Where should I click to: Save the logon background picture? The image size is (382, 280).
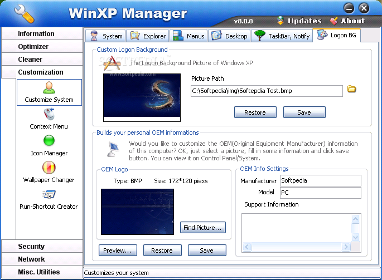tap(304, 112)
